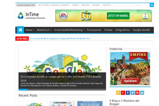Click the AdChoices icon on EA Sports banner
Image resolution: width=159 pixels, height=106 pixels.
click(151, 11)
